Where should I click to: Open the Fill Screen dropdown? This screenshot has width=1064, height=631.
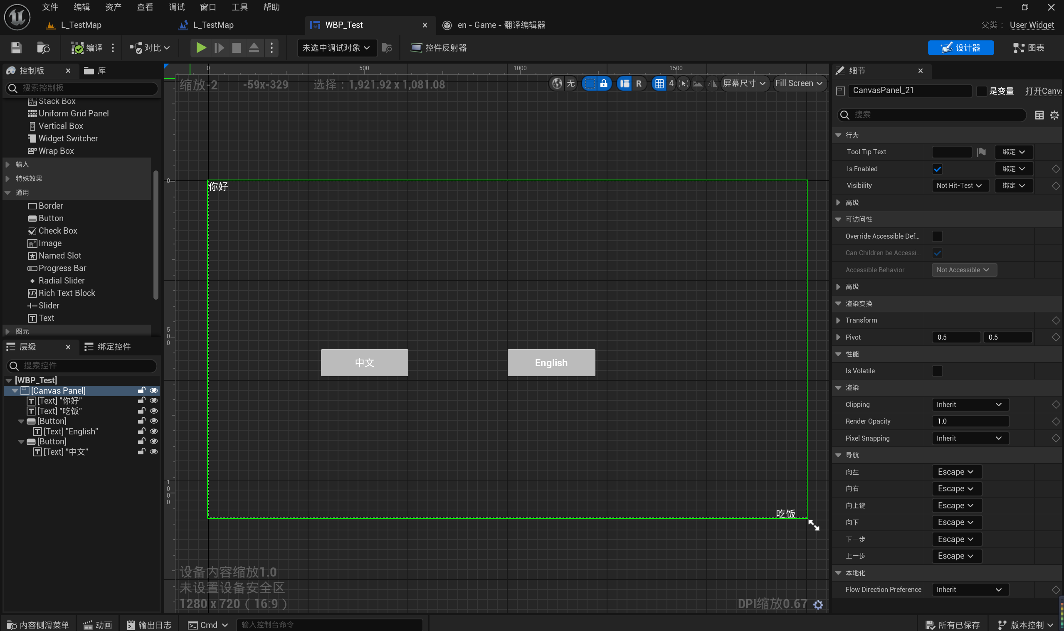pos(798,83)
